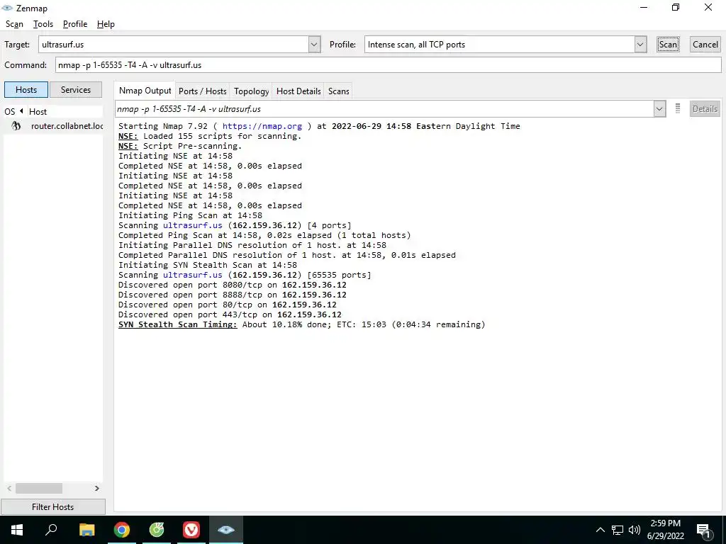The height and width of the screenshot is (544, 726).
Task: Open the green circular app on taskbar
Action: pyautogui.click(x=157, y=530)
